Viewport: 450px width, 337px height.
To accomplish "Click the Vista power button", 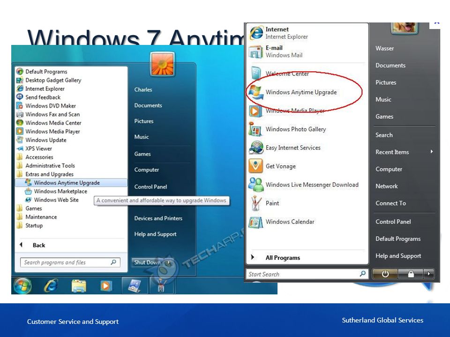I will 385,274.
